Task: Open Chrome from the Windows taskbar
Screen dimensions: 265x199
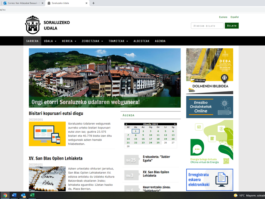Action: [x=5, y=195]
